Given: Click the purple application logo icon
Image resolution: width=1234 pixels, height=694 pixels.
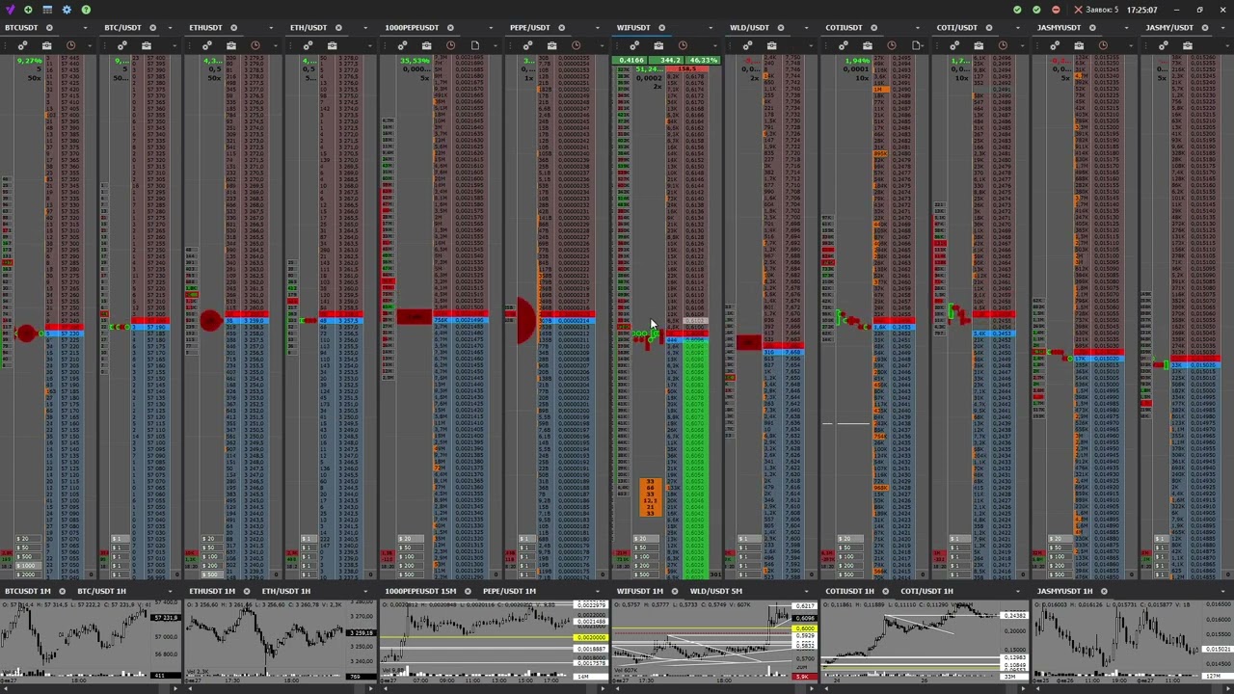Looking at the screenshot, I should pos(10,10).
